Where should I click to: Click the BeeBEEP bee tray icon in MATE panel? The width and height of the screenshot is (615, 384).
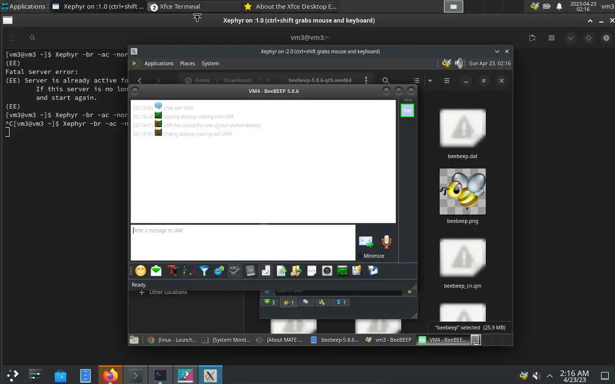point(446,63)
